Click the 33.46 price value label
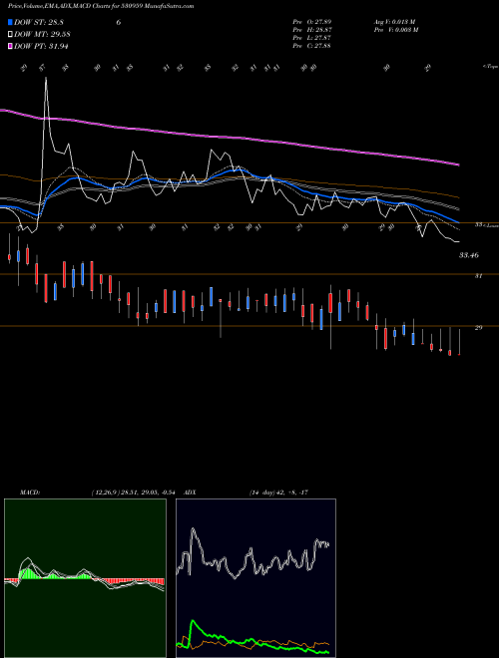 click(x=469, y=255)
